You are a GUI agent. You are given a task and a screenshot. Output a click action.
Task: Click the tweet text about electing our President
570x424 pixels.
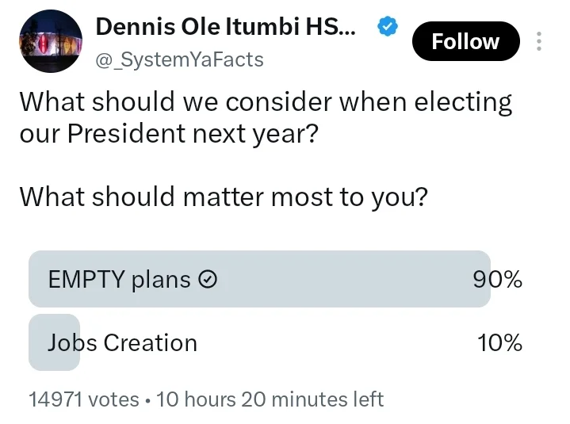coord(266,118)
